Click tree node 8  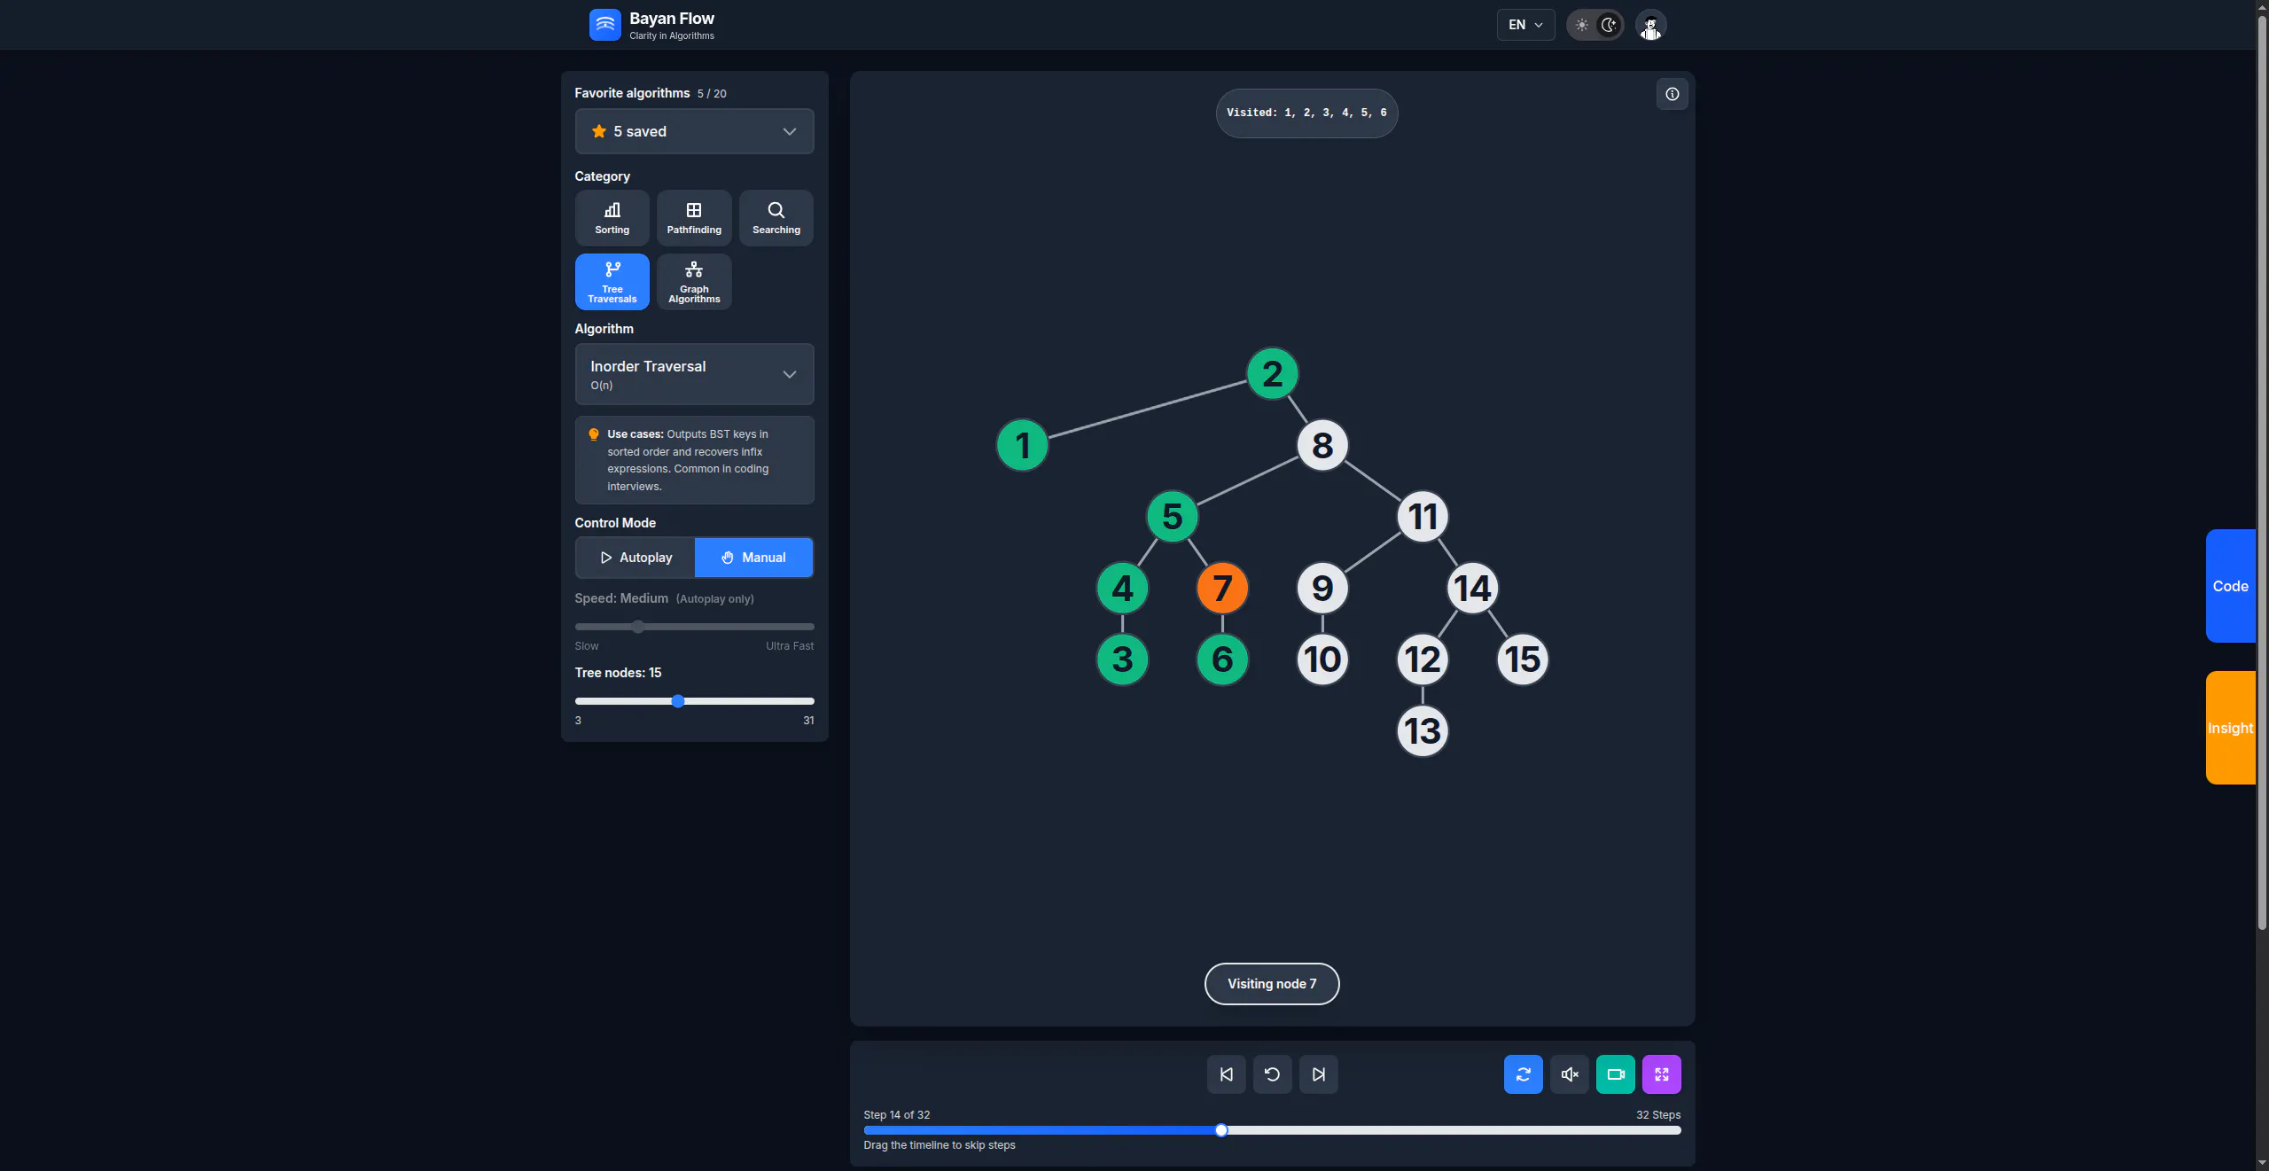[x=1322, y=445]
